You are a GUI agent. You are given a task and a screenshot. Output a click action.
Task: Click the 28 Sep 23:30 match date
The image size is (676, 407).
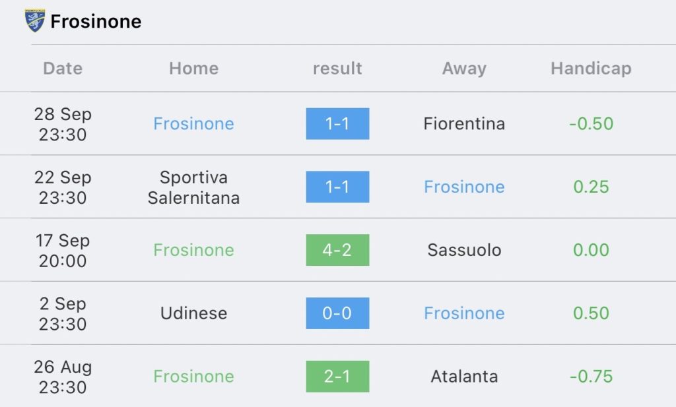[63, 124]
